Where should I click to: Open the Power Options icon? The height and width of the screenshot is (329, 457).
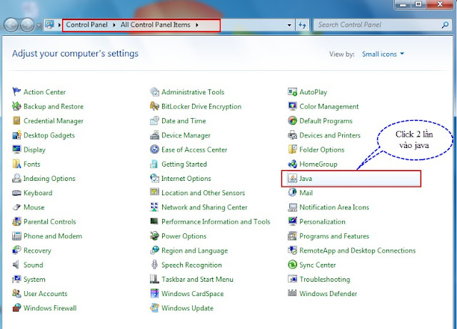(154, 236)
